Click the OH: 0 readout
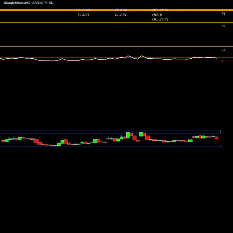 (157, 15)
